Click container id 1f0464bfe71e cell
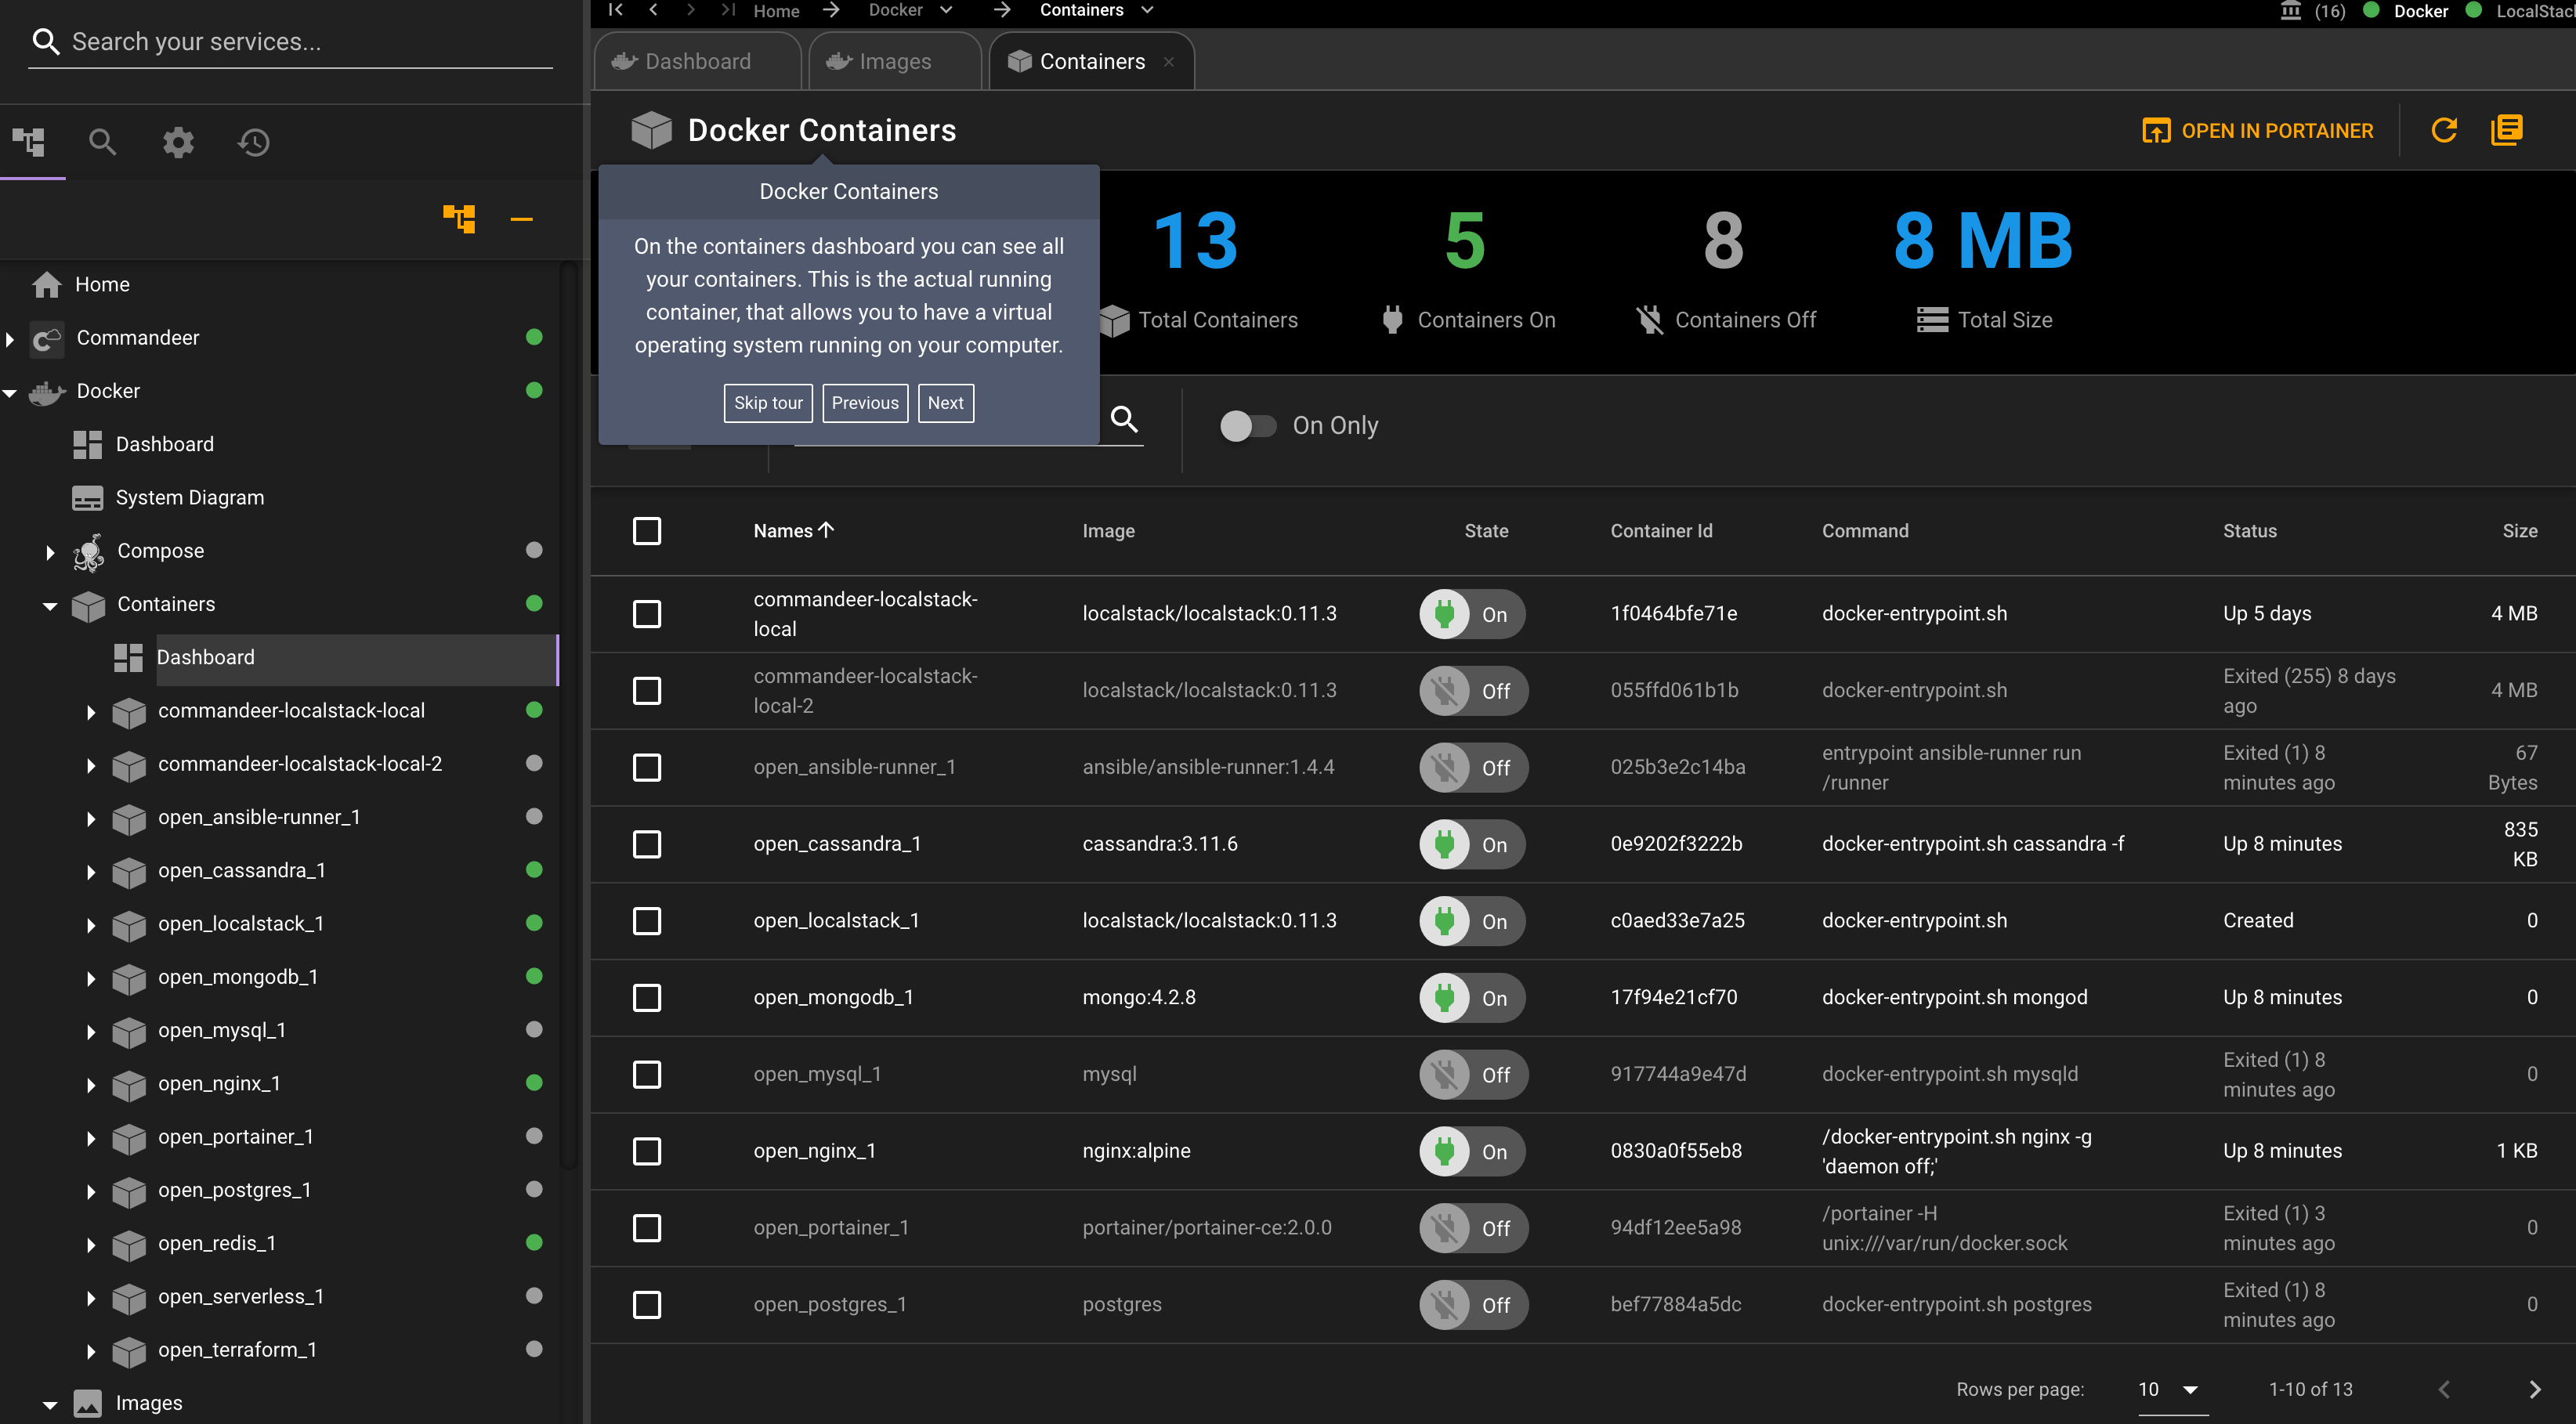This screenshot has height=1424, width=2576. pos(1673,613)
